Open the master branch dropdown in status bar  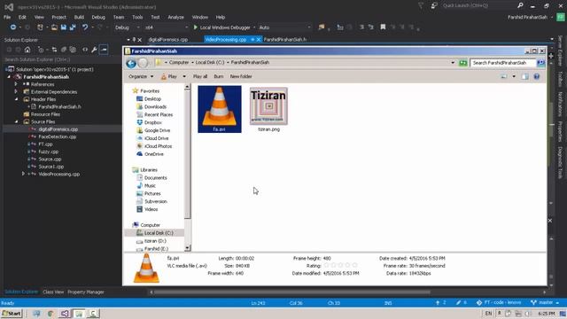coord(545,303)
